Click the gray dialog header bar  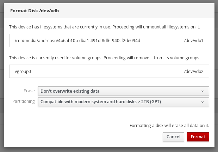click(x=141, y=11)
